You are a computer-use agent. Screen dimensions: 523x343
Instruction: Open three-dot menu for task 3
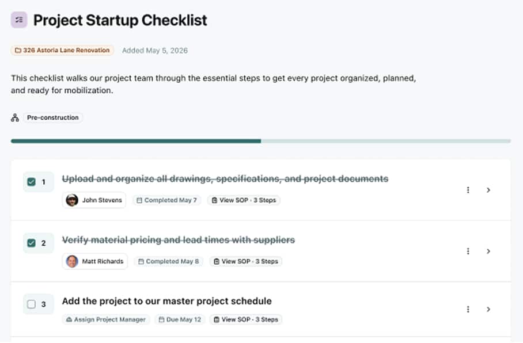(x=468, y=310)
